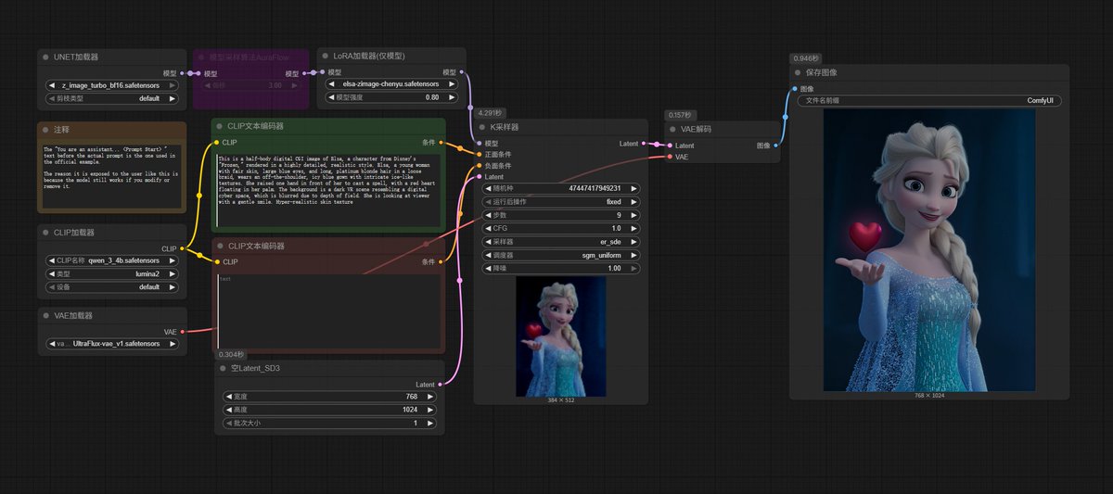Open the 类型 lumina2 dropdown
Screen dimensions: 1113x494
[x=110, y=273]
